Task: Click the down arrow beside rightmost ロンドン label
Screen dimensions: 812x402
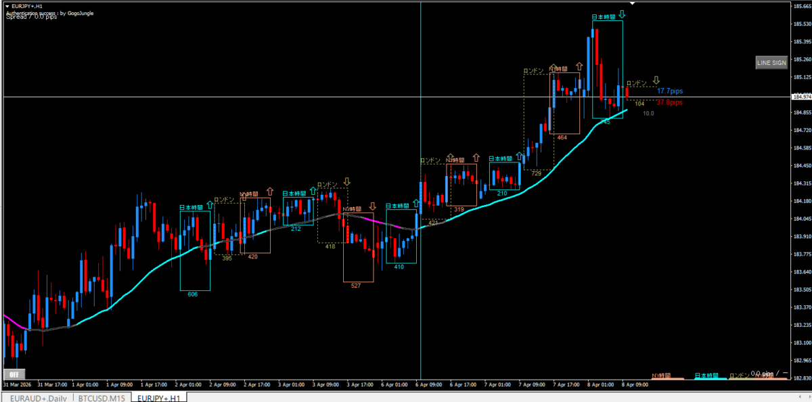Action: [x=656, y=81]
